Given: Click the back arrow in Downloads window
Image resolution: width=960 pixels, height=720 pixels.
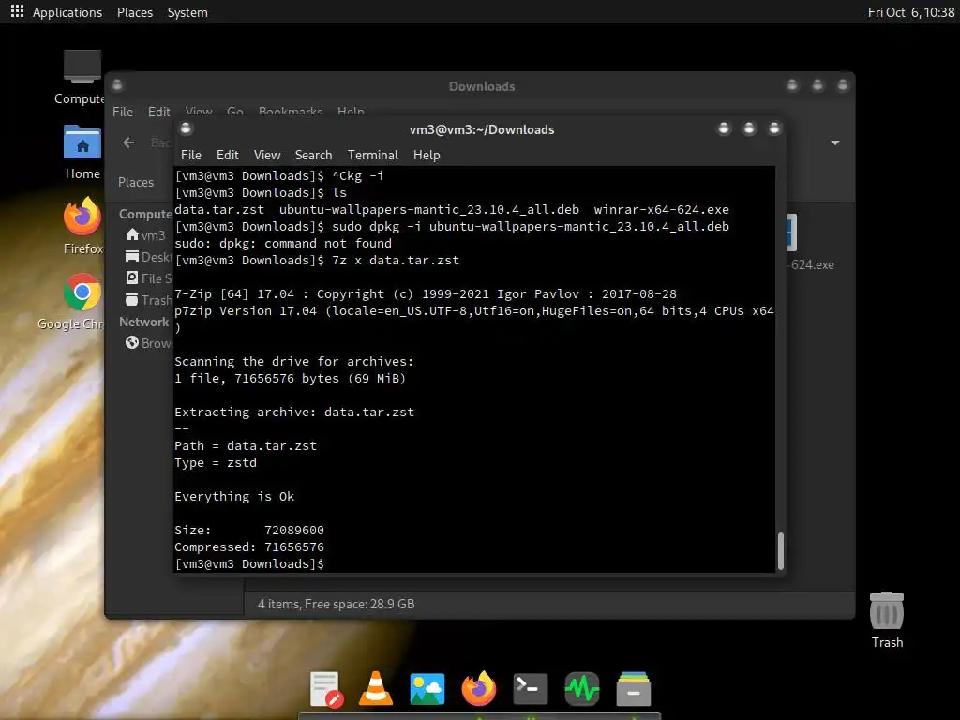Looking at the screenshot, I should tap(128, 142).
